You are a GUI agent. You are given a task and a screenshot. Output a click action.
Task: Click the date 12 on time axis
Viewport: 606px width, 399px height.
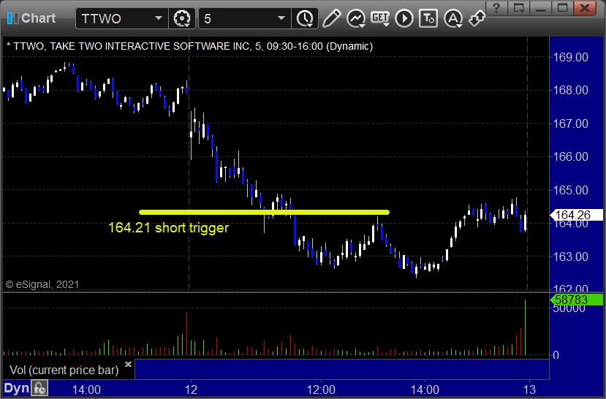192,389
